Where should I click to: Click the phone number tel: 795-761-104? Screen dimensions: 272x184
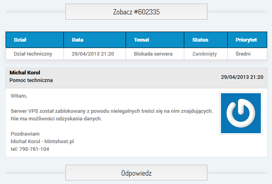[30, 149]
